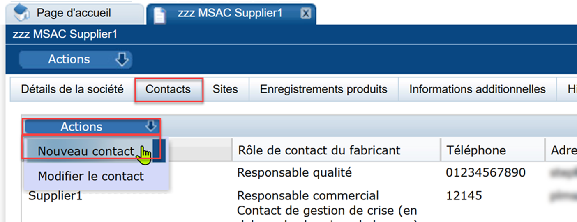Click the Responsable qualité row cell
The width and height of the screenshot is (577, 222).
tap(295, 173)
